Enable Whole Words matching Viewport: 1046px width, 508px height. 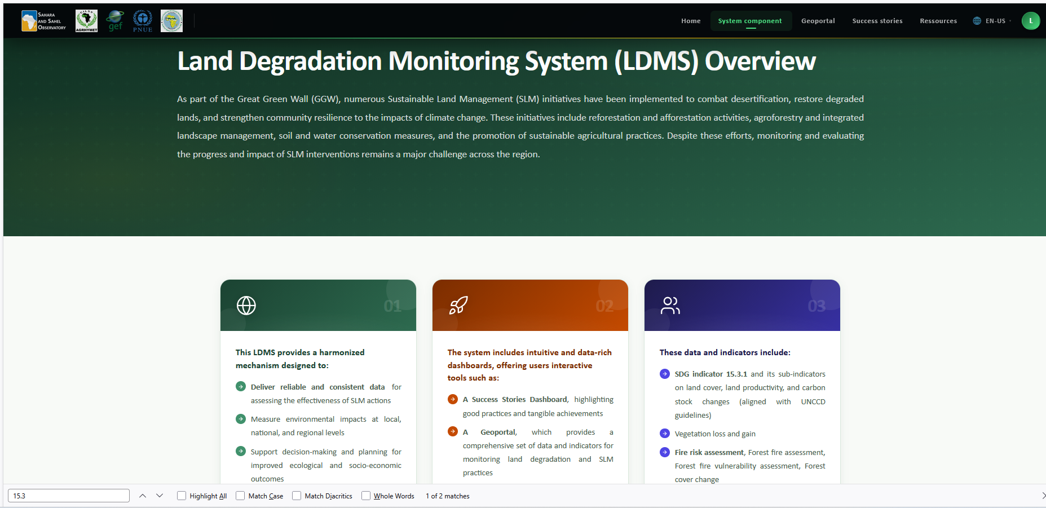366,496
